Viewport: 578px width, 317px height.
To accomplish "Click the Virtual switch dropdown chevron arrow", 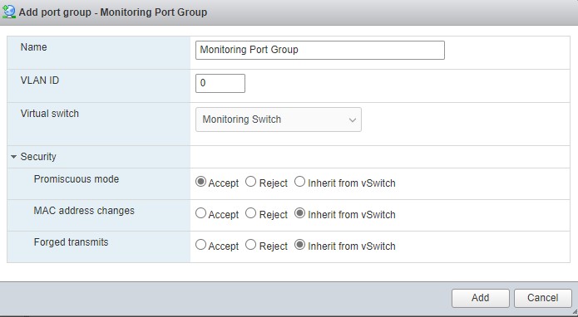I will coord(353,119).
